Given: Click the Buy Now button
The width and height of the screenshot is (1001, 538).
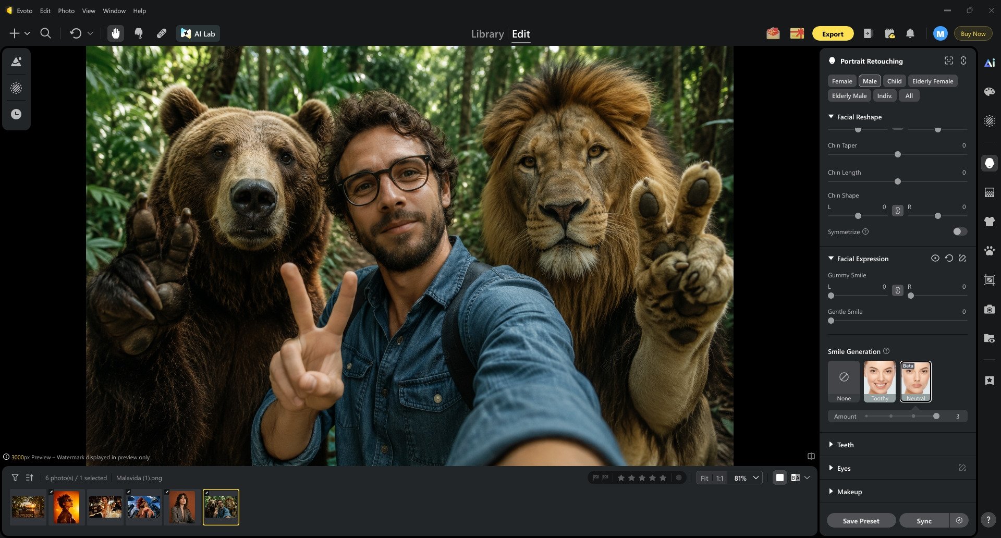Looking at the screenshot, I should (x=973, y=34).
